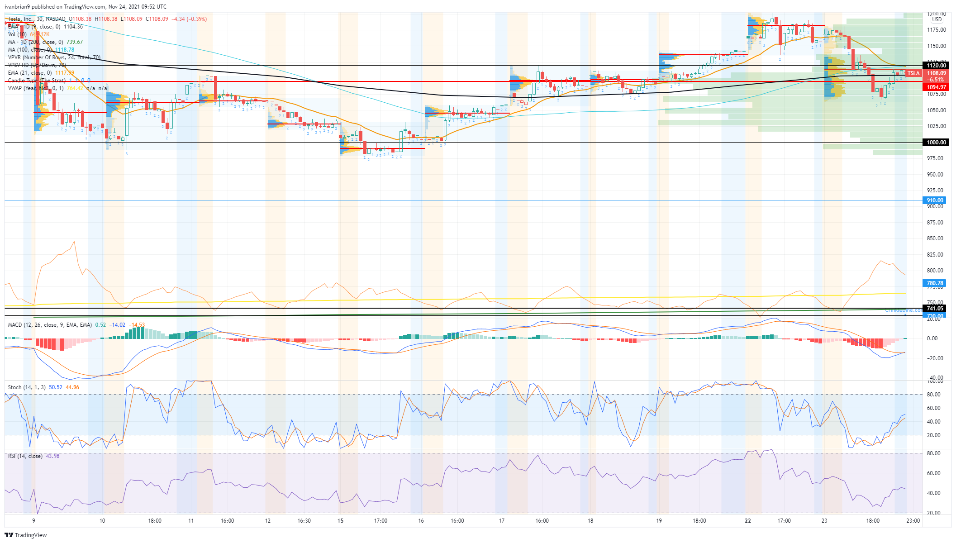
Task: Select the Candle Type (The Strat) legend
Action: click(37, 81)
